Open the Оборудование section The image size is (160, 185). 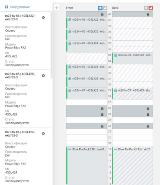(x=20, y=7)
